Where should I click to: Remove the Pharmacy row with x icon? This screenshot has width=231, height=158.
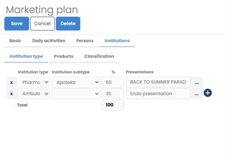click(11, 82)
